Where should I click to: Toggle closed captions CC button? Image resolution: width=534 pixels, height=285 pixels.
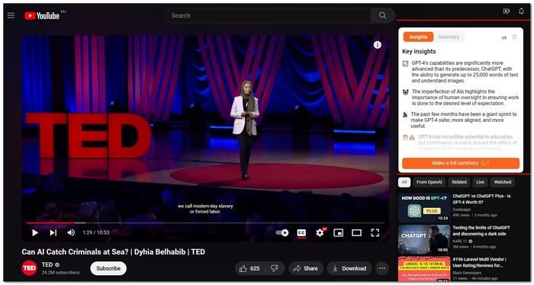click(301, 232)
